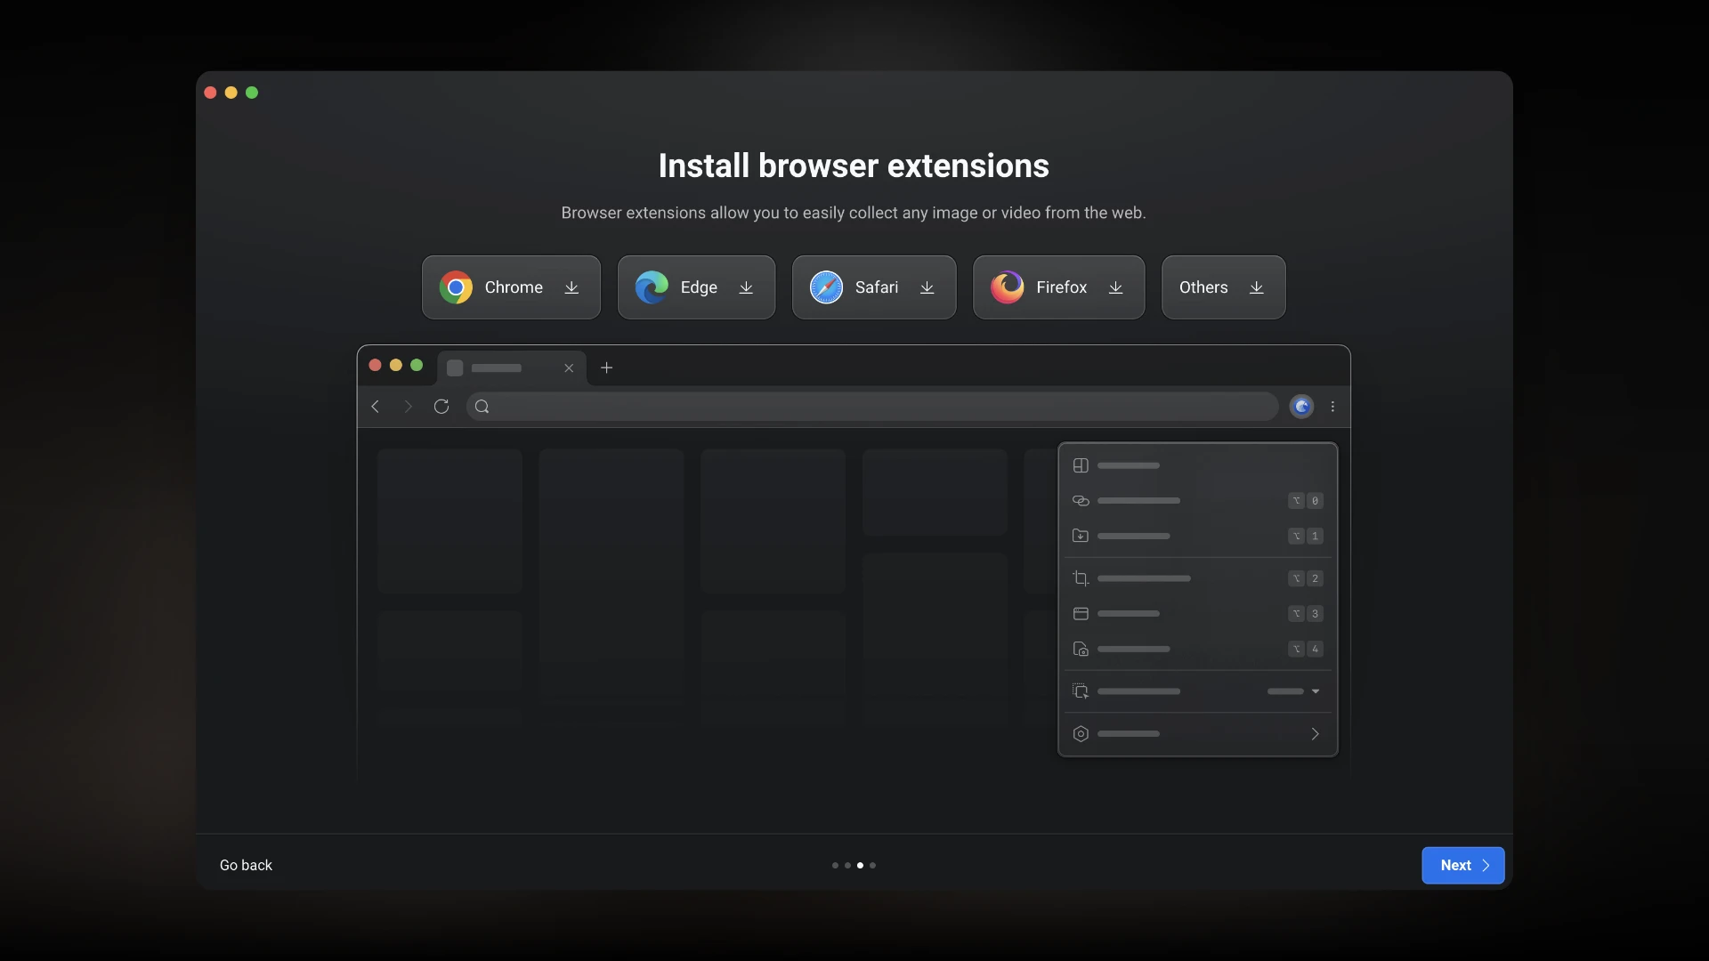Click the layout panel icon in popup

pos(1081,465)
